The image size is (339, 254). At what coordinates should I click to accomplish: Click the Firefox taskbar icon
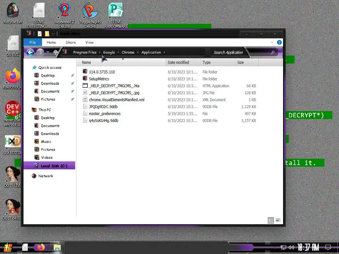tap(41, 247)
